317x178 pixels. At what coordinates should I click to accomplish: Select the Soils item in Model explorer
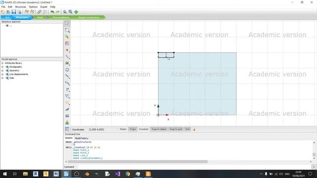point(12,78)
